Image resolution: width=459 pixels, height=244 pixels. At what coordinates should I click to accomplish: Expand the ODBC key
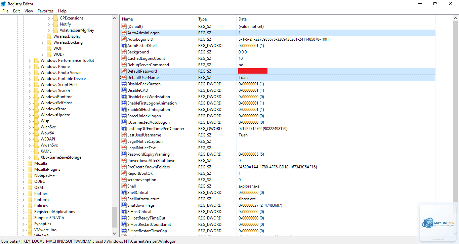(23, 181)
